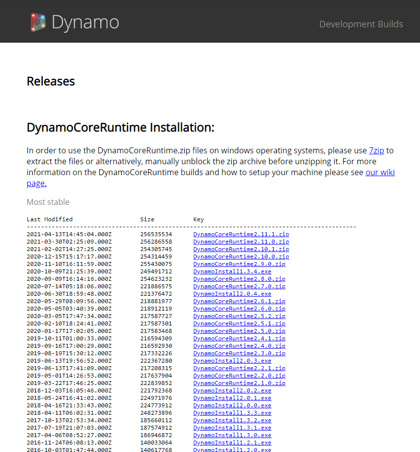Download DynamoInstall2.0.4.exe

(232, 294)
